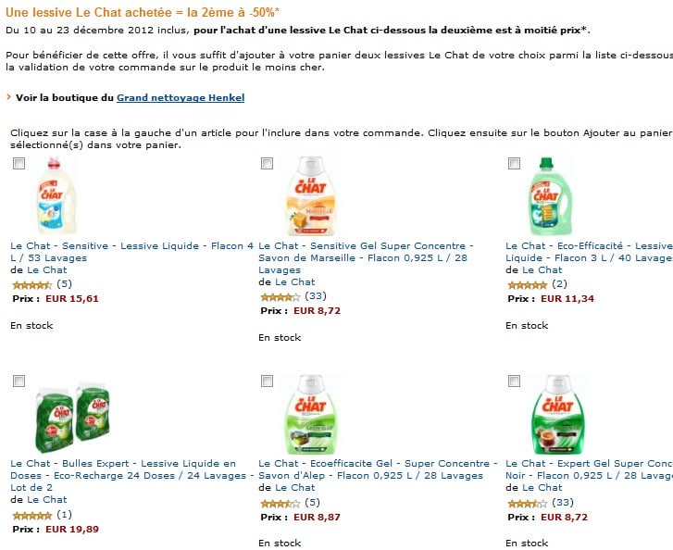
Task: Open Ecoefficacite Gel Savon d'Alep title link
Action: pyautogui.click(x=378, y=469)
